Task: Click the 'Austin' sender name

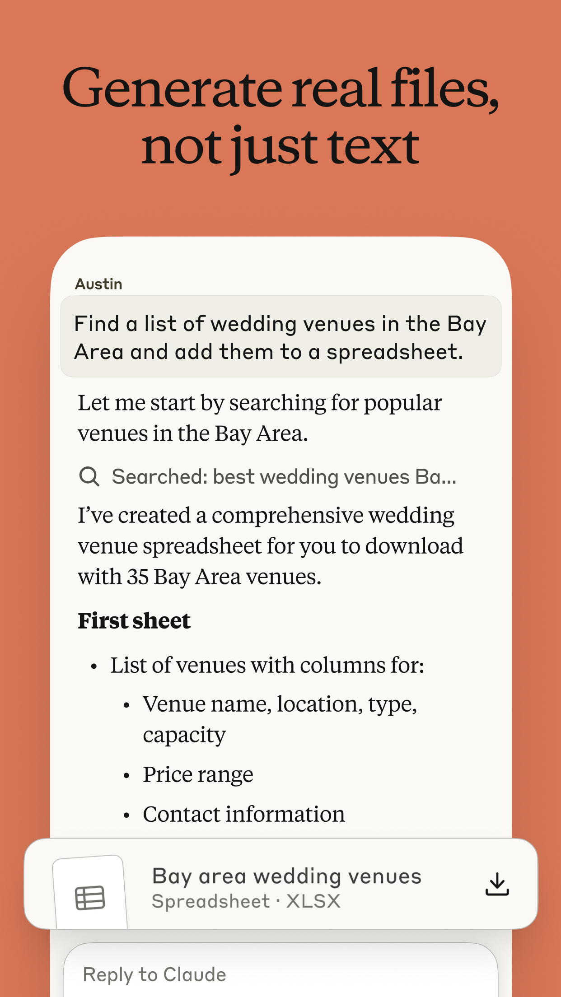Action: click(x=99, y=284)
